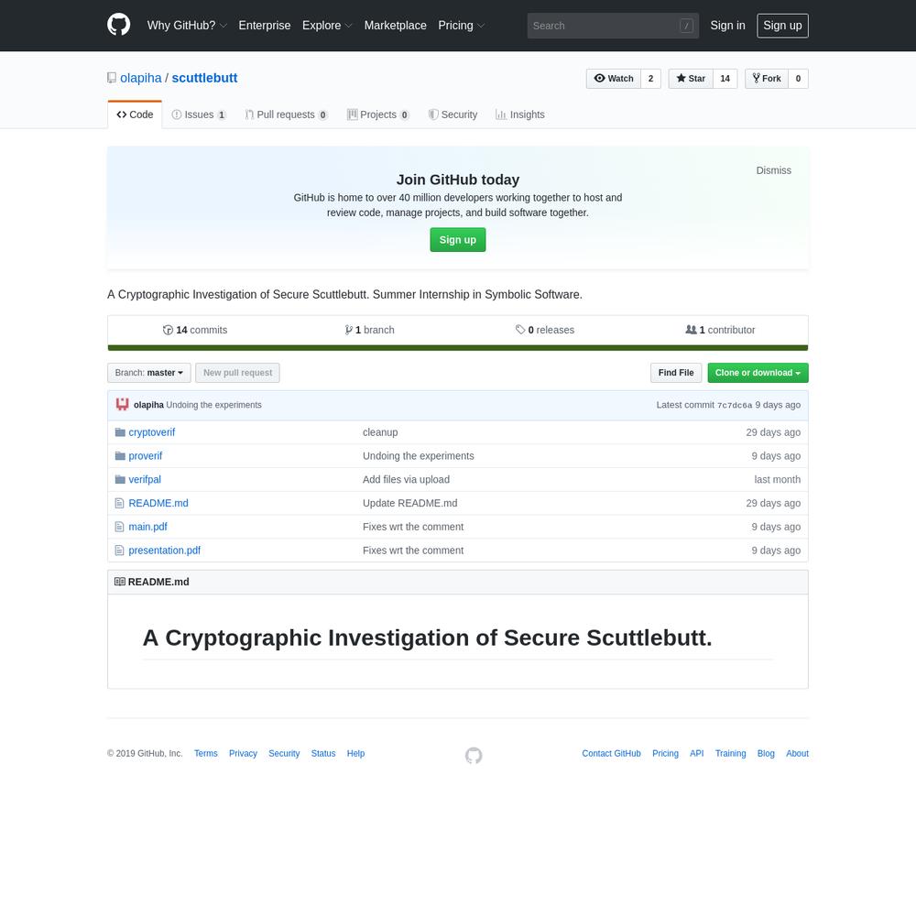
Task: Switch to the Insights tab
Action: tap(520, 114)
